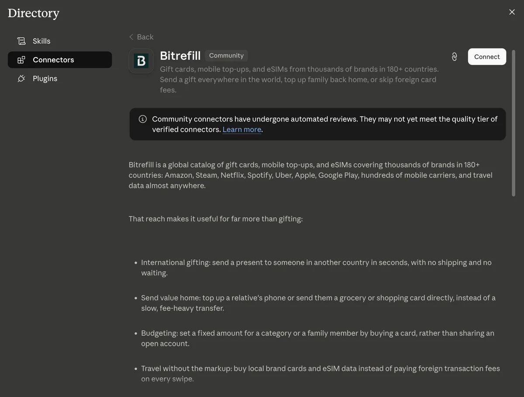Screen dimensions: 524x397
Task: Copy the connector link via chain icon
Action: (454, 57)
